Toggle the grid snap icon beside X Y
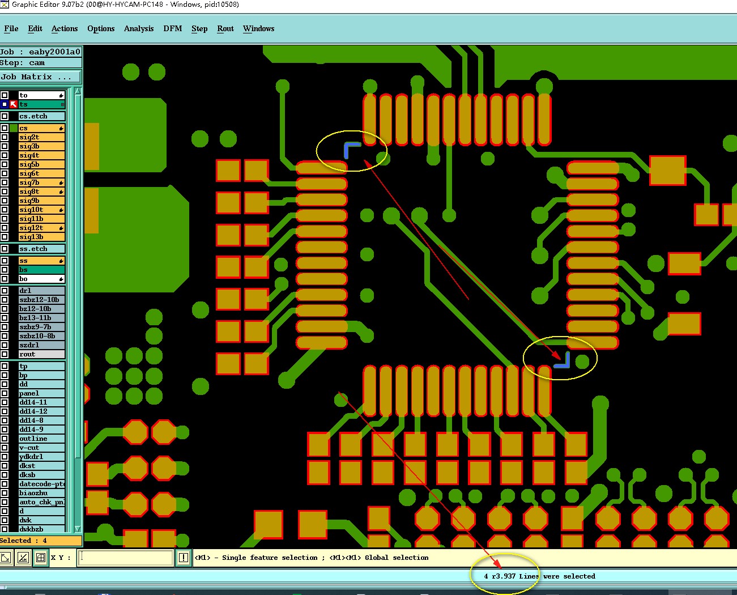Screen dimensions: 737x595 point(41,558)
